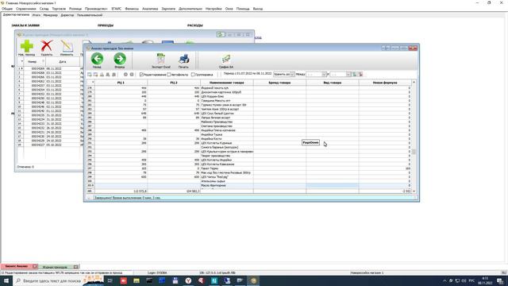The image size is (508, 286).
Task: Toggle the Группировка checkbox
Action: (x=193, y=75)
